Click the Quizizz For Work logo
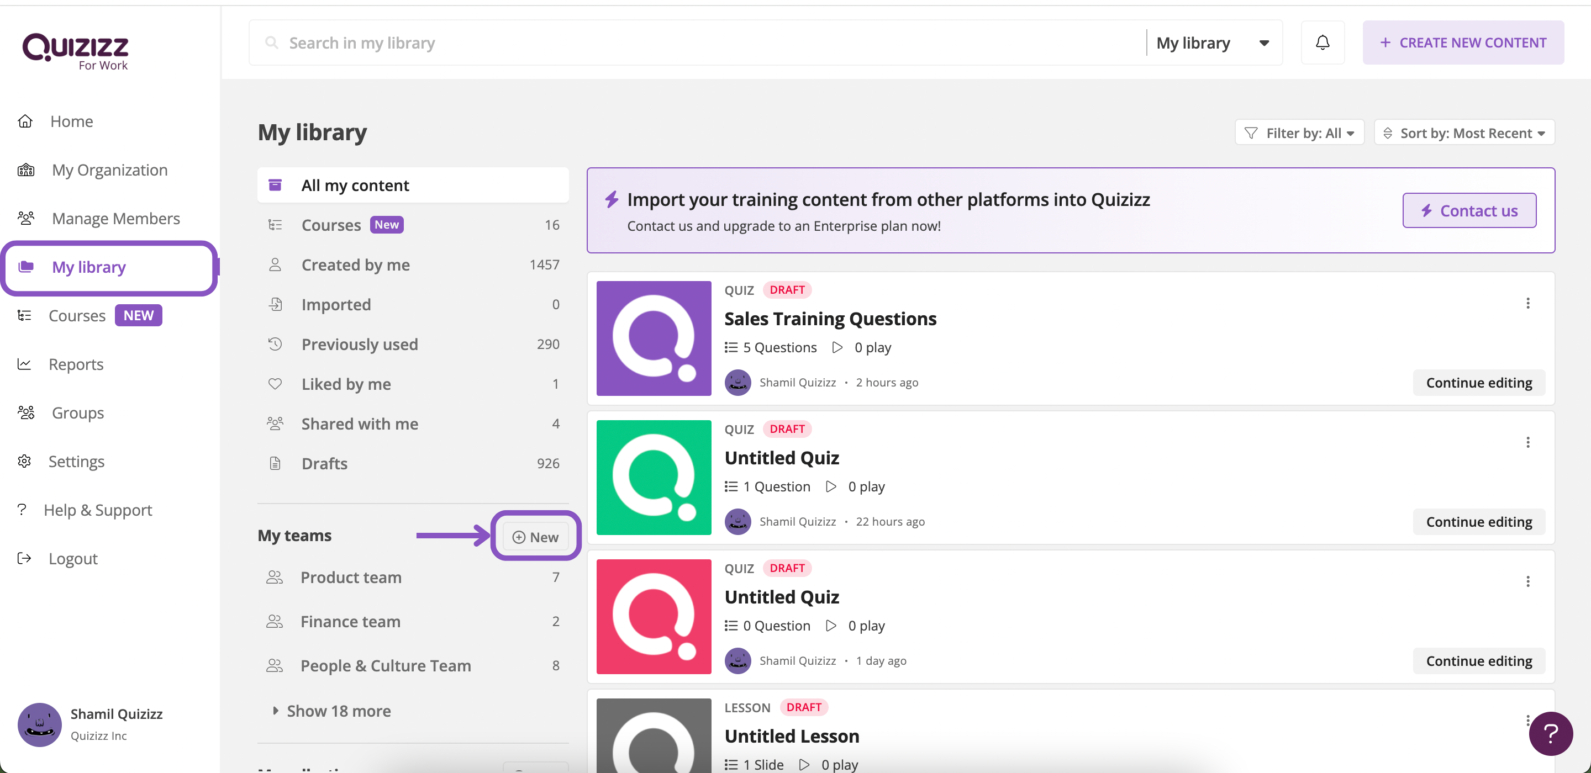The image size is (1591, 773). 75,51
